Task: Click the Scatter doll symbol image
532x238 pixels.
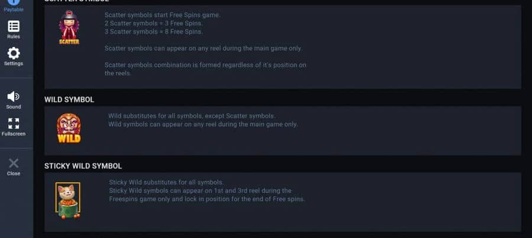Action: [69, 27]
